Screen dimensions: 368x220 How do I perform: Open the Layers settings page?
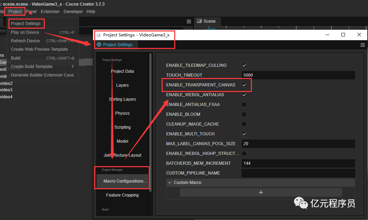point(122,85)
